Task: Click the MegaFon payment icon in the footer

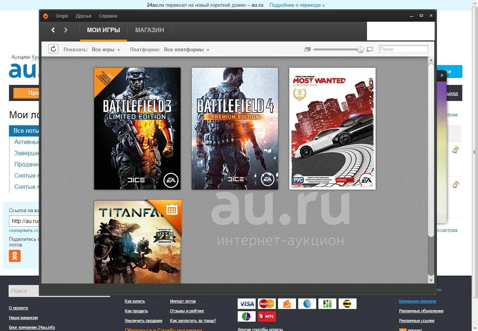Action: coord(247,316)
